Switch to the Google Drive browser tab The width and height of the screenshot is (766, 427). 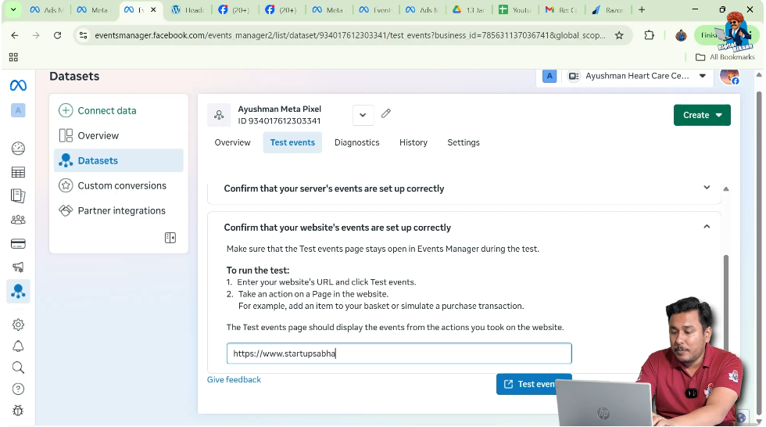click(x=468, y=9)
